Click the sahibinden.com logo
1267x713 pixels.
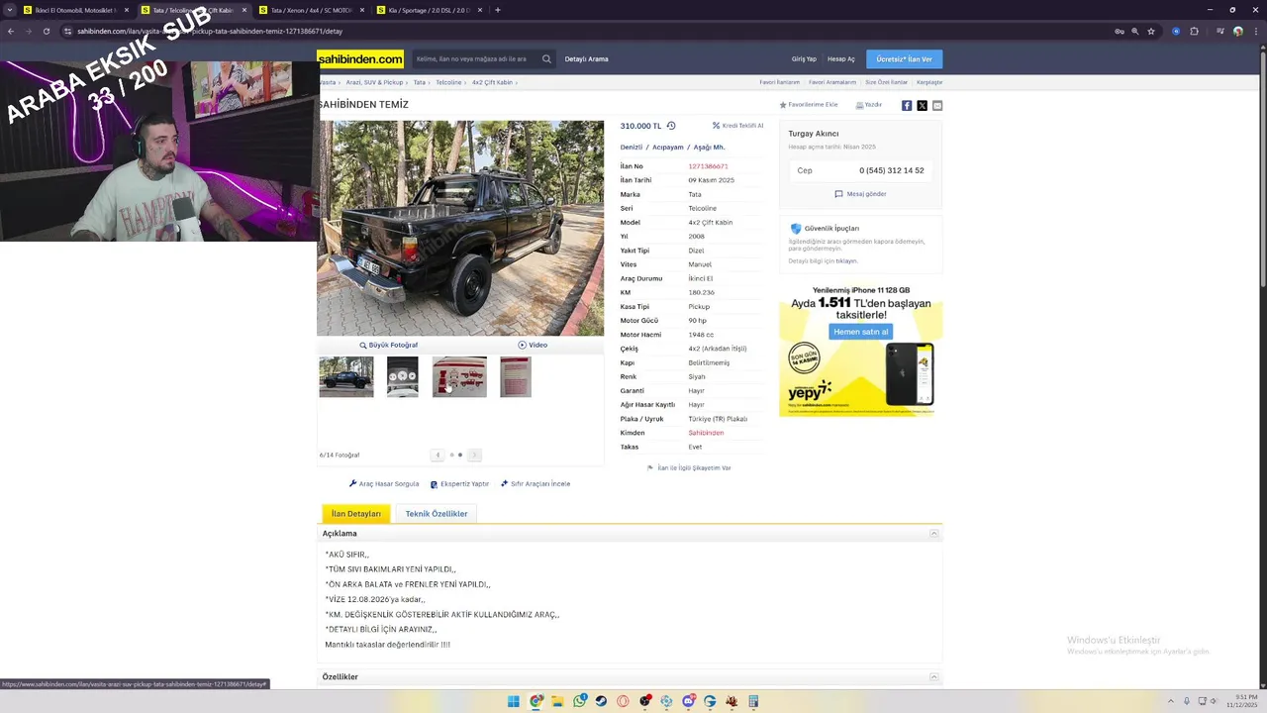tap(360, 59)
